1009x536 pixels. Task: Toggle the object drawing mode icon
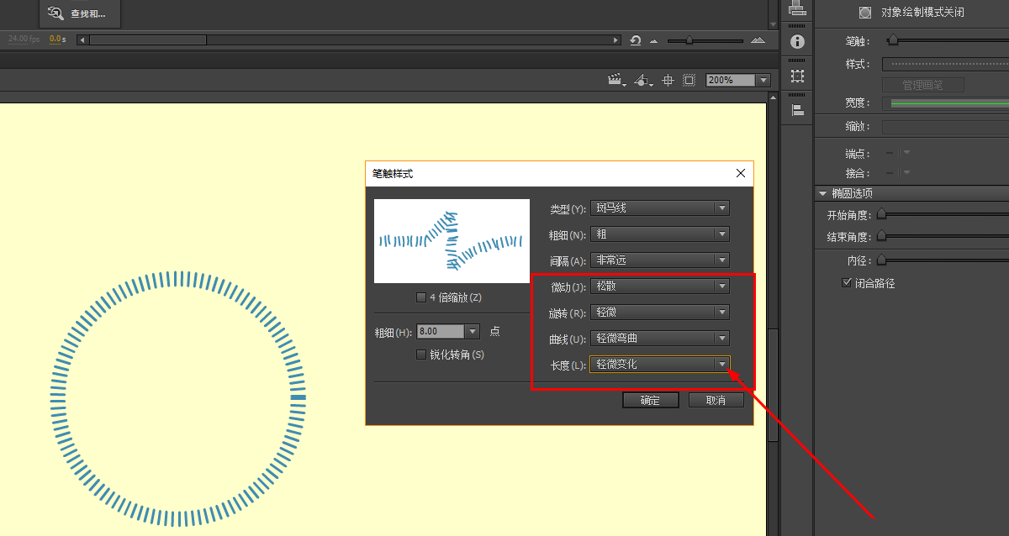[x=864, y=12]
